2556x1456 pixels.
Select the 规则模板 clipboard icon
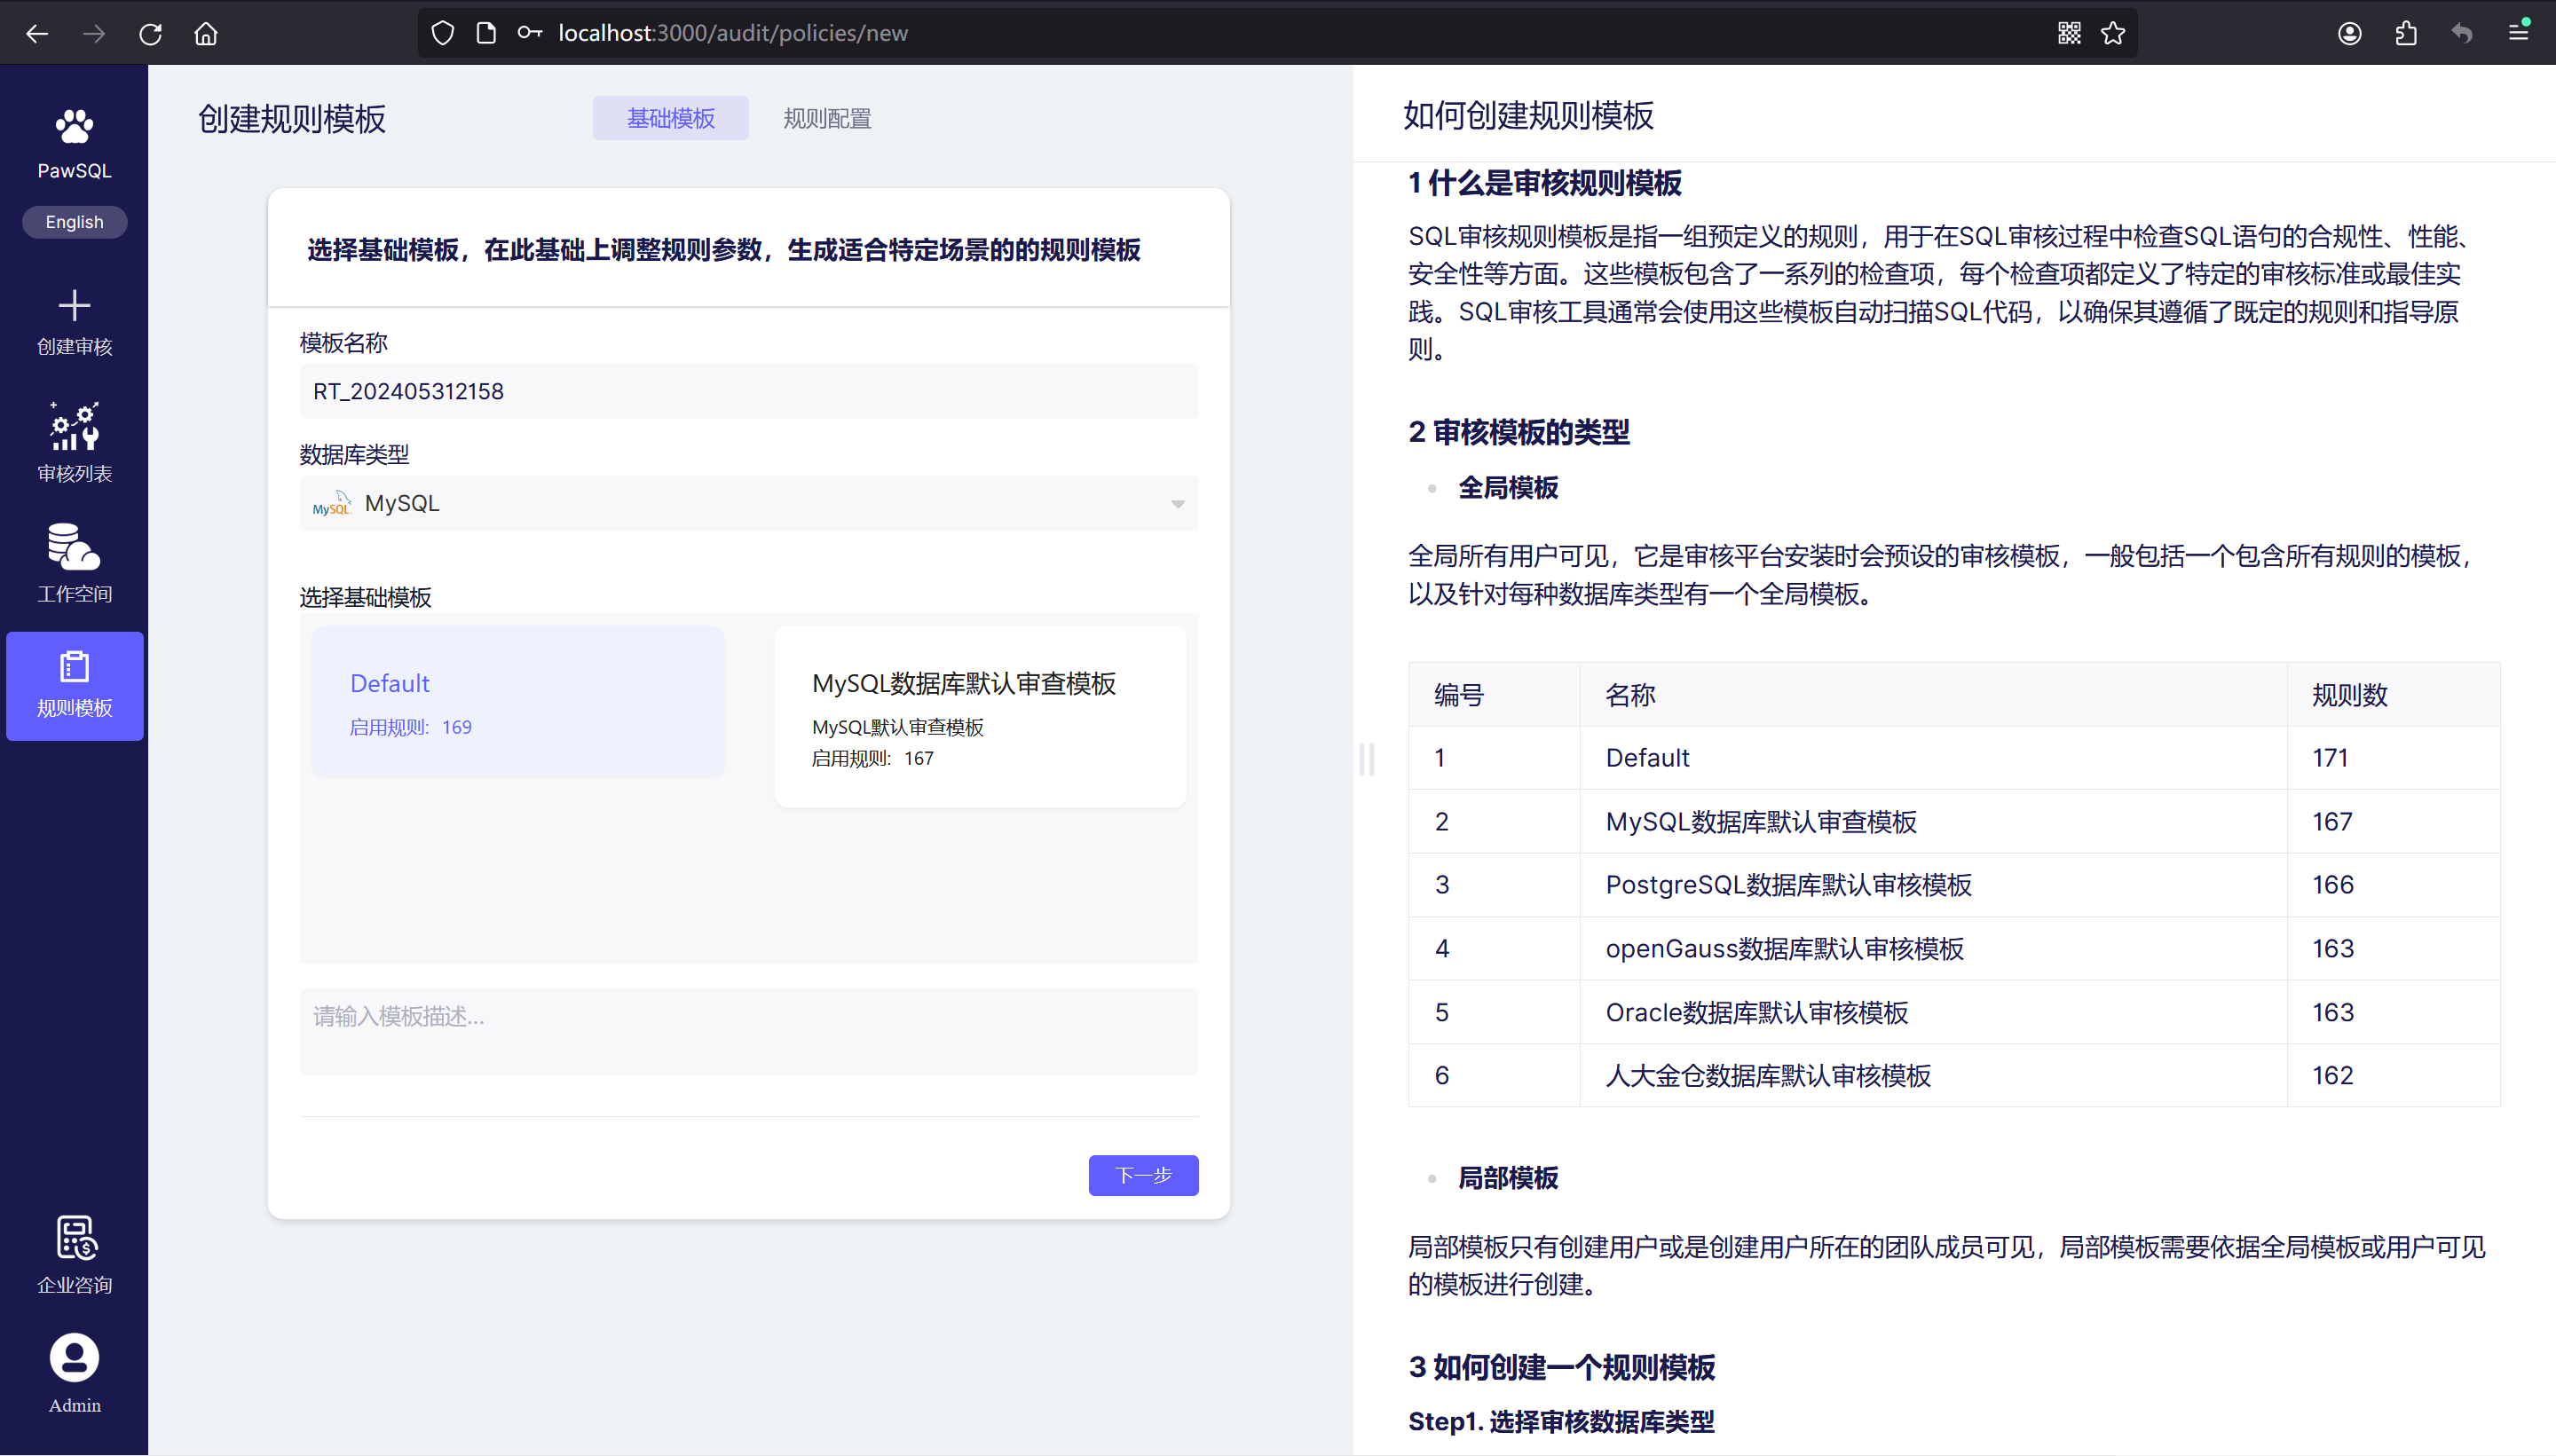74,667
